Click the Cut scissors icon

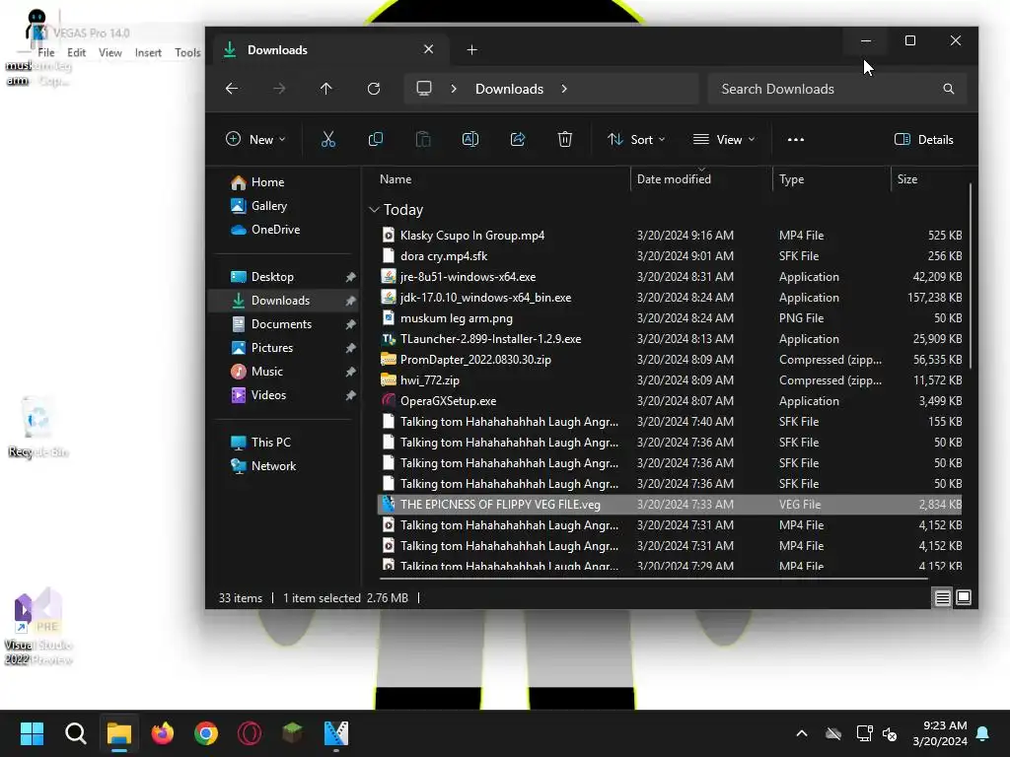tap(328, 139)
